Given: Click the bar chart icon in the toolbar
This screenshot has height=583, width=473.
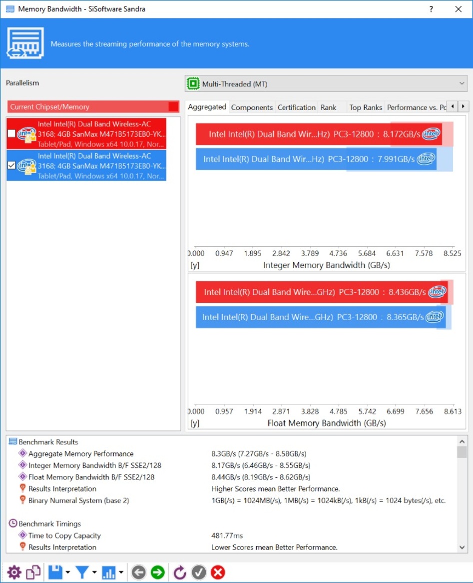Looking at the screenshot, I should pos(109,572).
